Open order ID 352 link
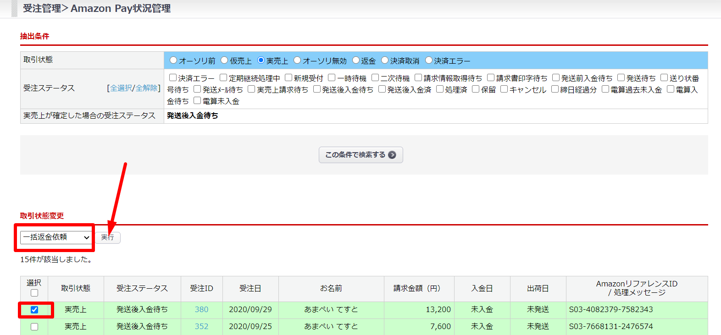 pyautogui.click(x=201, y=326)
